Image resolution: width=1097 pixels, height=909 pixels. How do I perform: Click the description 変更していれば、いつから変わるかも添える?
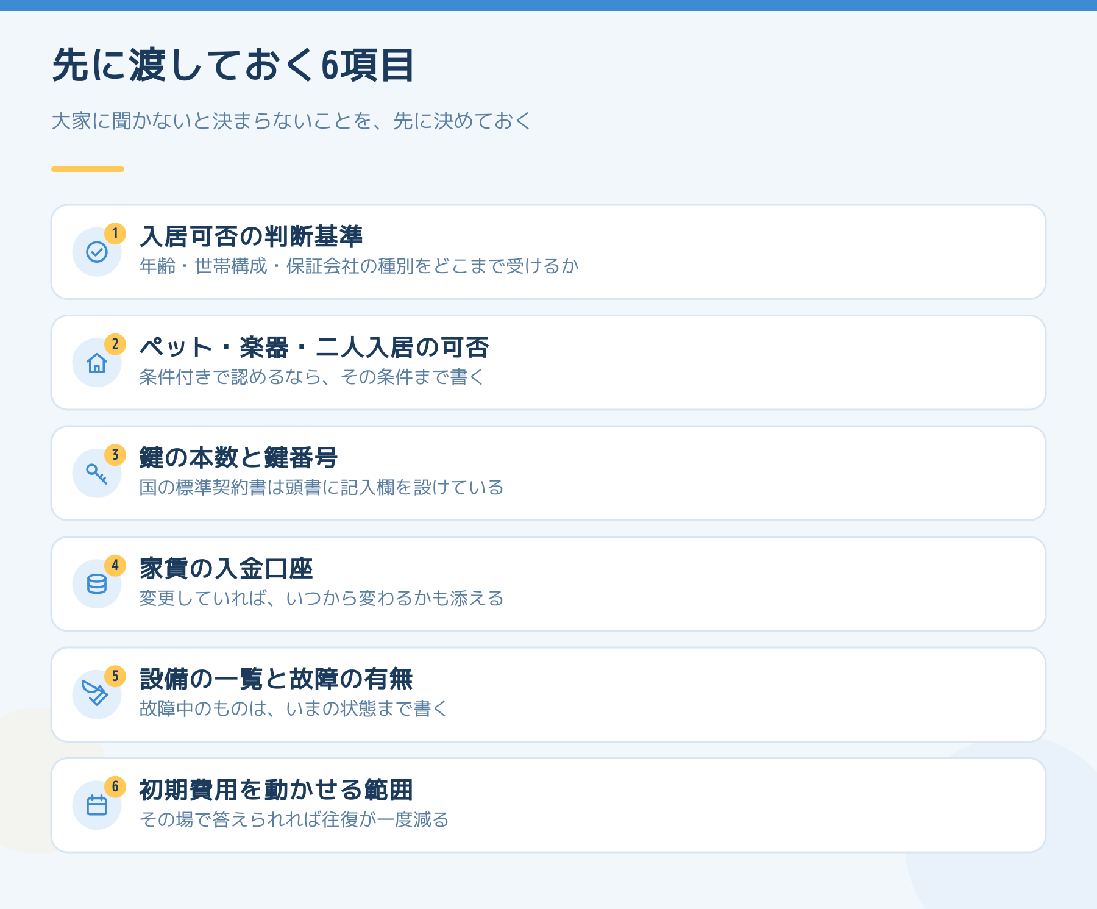point(322,599)
